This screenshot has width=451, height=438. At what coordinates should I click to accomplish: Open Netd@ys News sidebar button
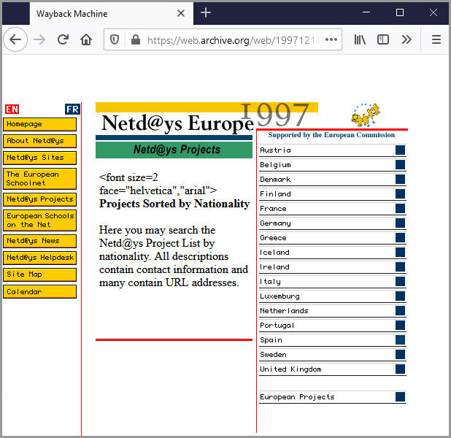pos(39,241)
